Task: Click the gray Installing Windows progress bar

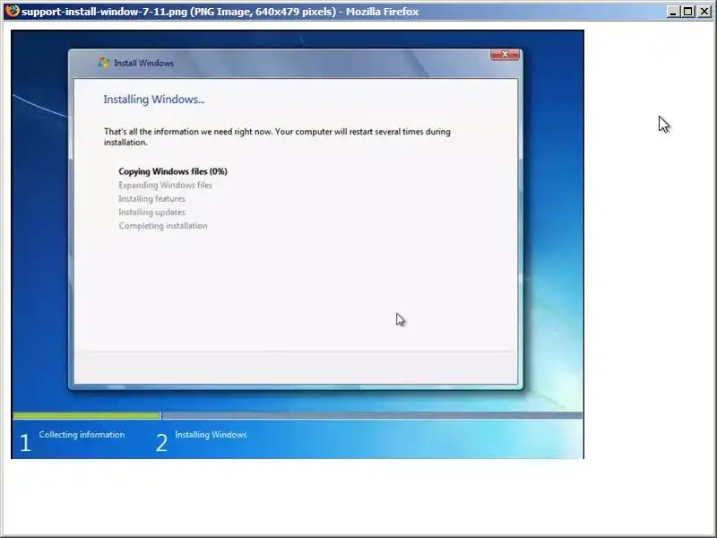Action: click(372, 415)
